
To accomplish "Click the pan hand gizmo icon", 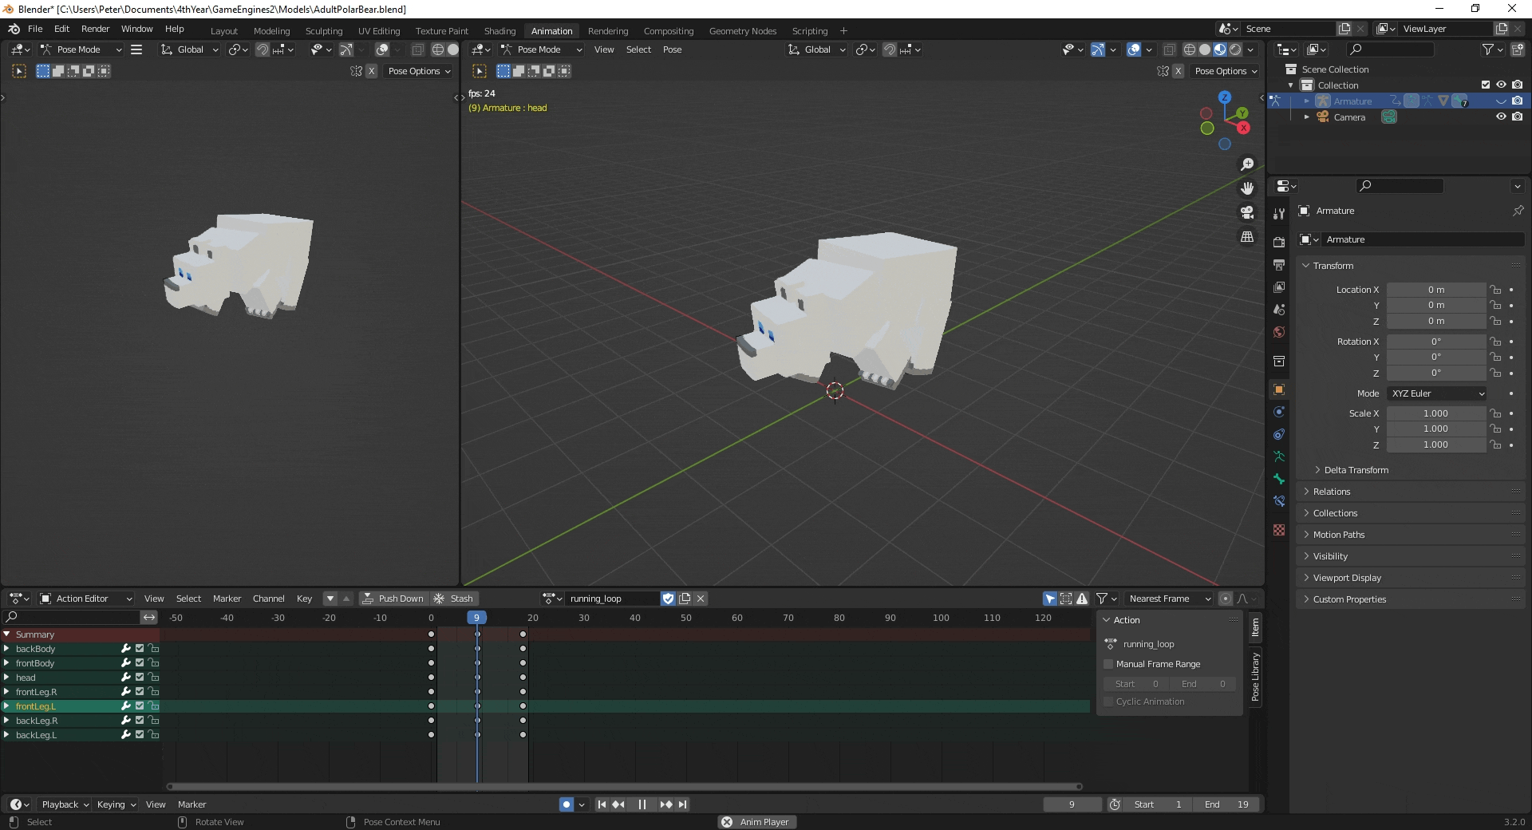I will tap(1246, 188).
